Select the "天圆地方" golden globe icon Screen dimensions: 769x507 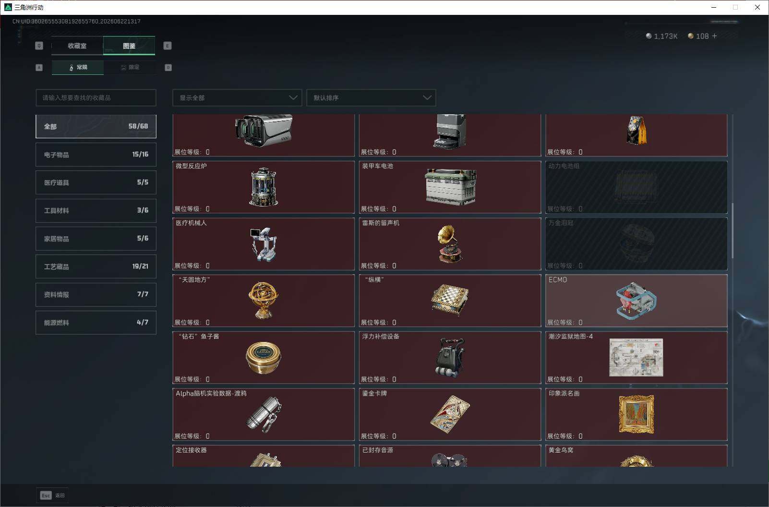(263, 301)
